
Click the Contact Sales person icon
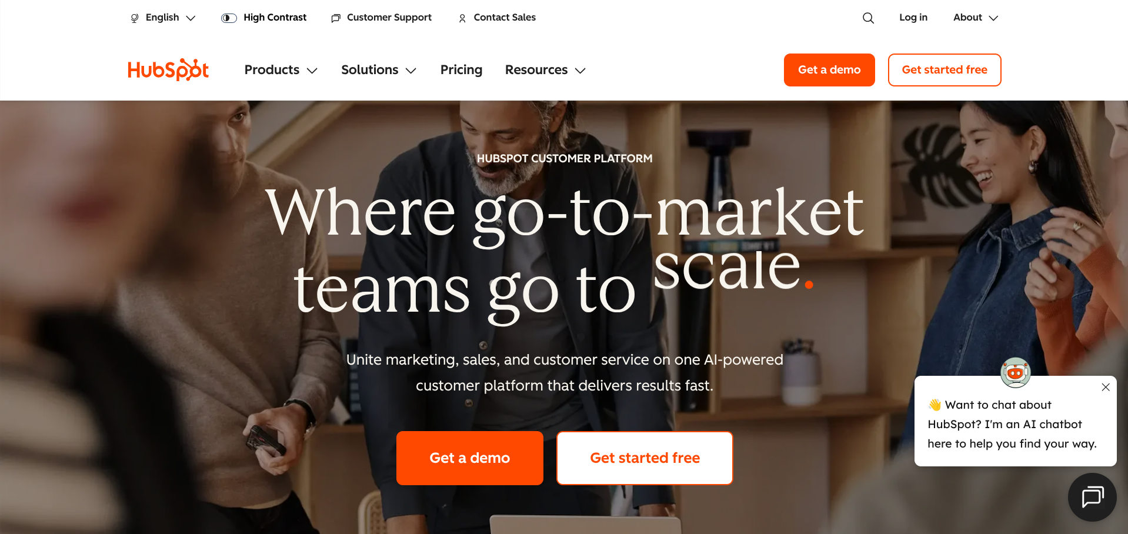(462, 18)
